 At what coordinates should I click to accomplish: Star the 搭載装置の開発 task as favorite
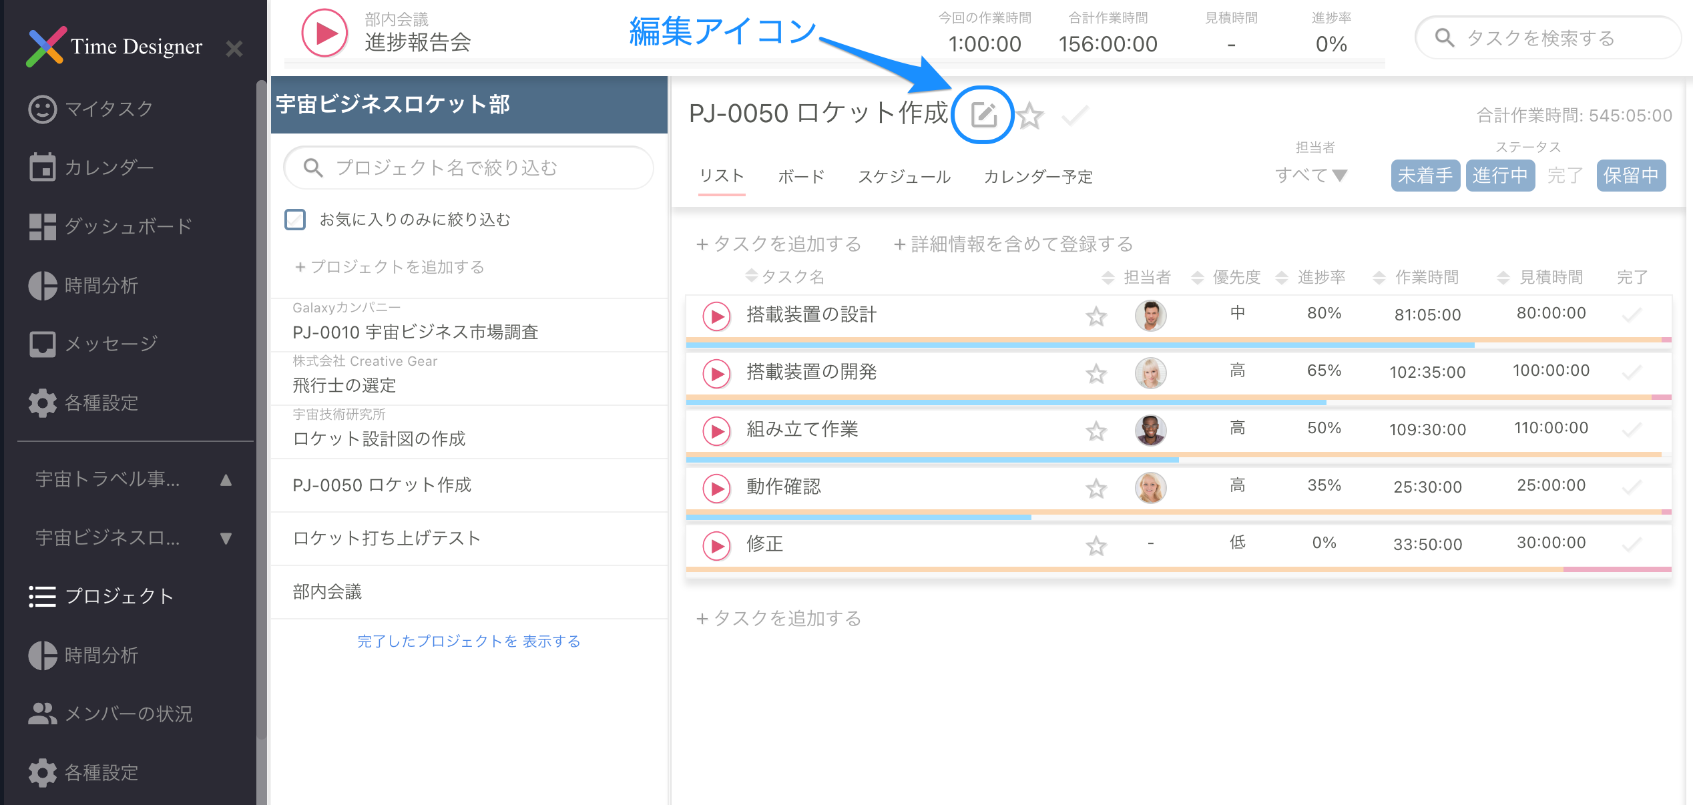[1096, 374]
